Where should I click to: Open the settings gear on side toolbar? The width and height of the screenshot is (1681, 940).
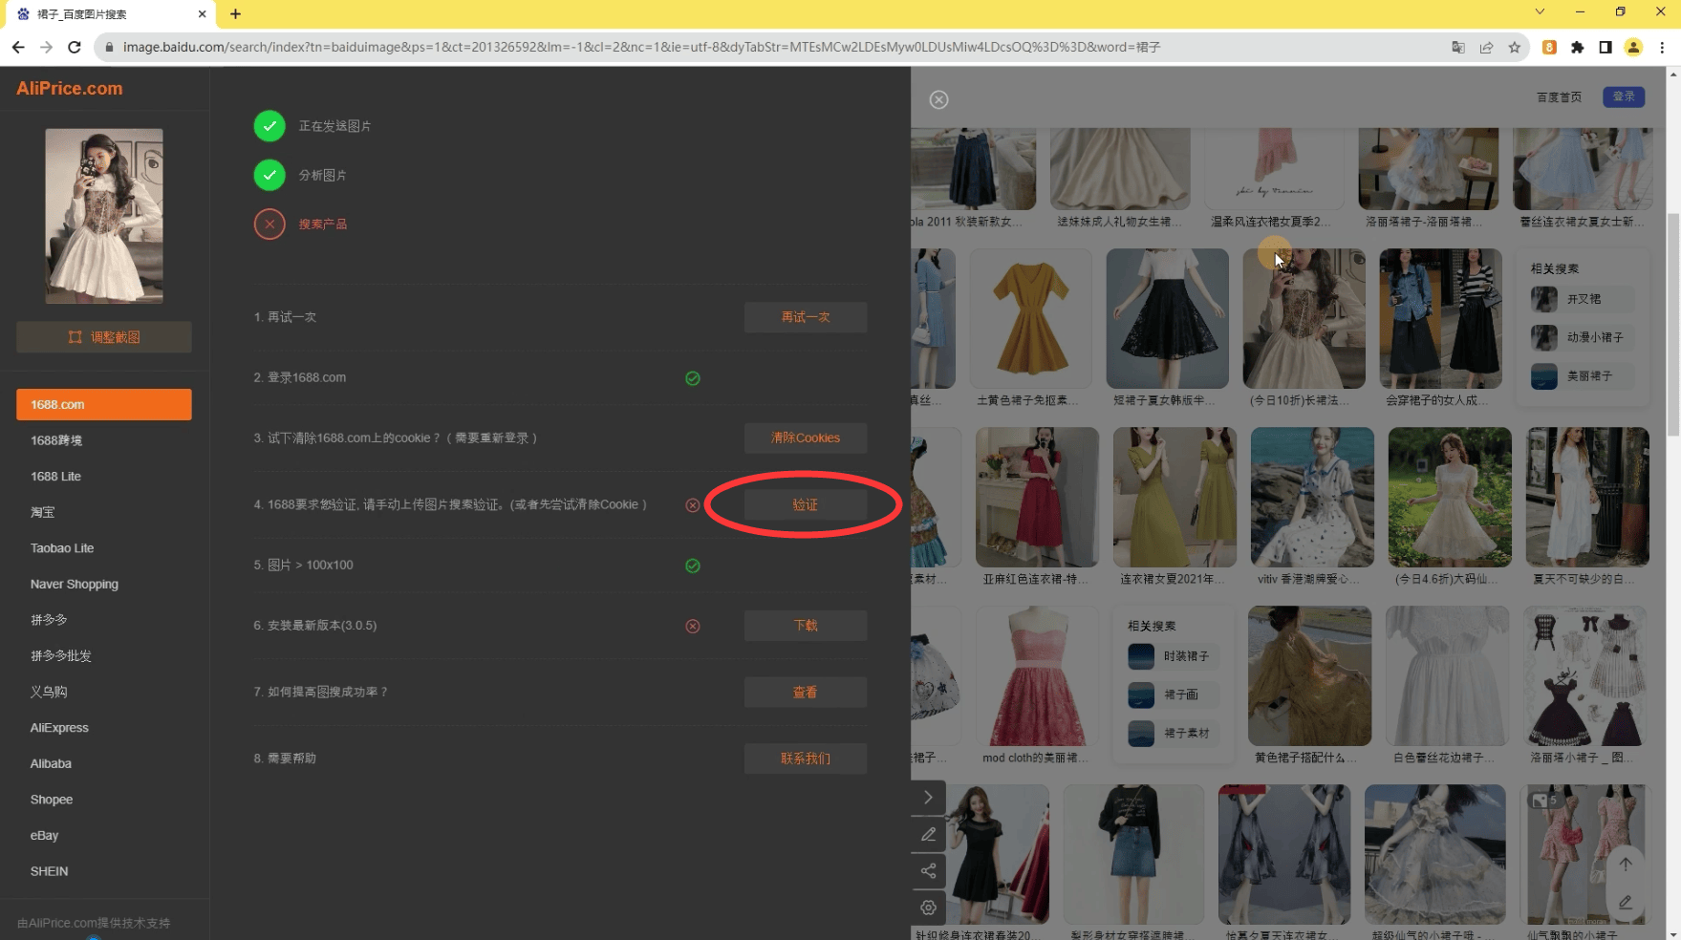(x=928, y=908)
